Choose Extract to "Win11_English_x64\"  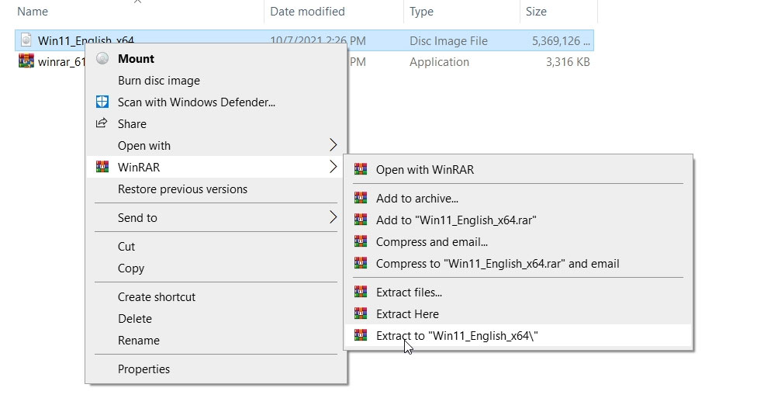point(457,336)
